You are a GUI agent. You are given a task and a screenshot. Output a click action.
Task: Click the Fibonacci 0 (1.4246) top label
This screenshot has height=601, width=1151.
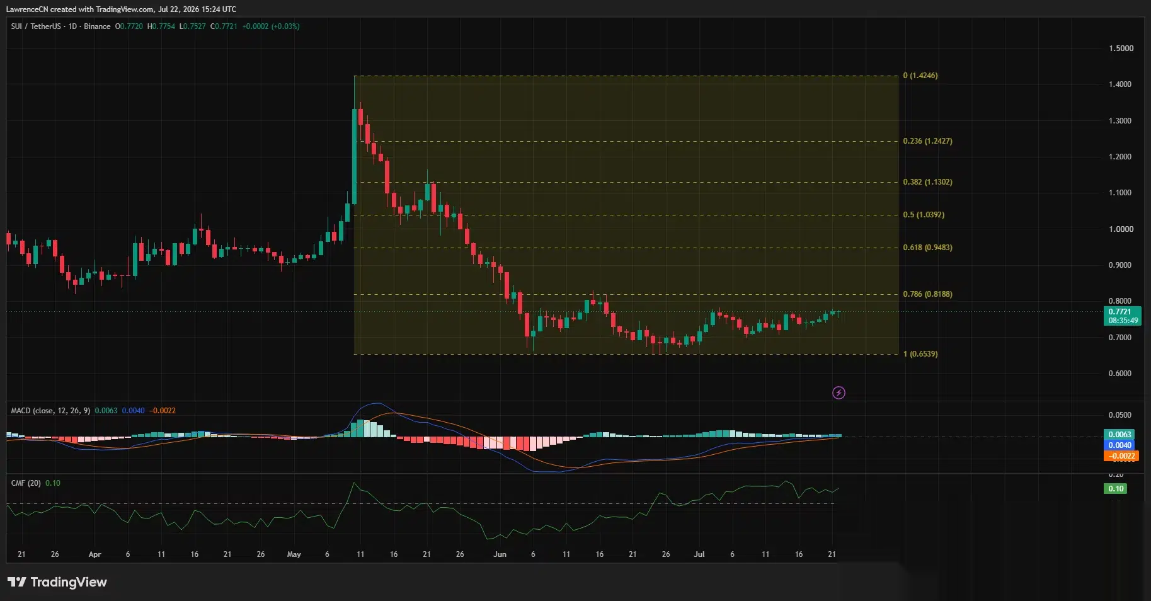(x=920, y=76)
